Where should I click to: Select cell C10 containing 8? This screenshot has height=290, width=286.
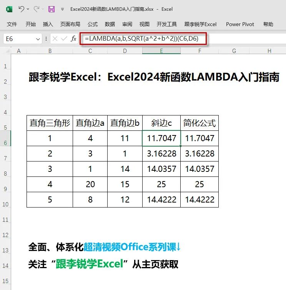(90, 200)
